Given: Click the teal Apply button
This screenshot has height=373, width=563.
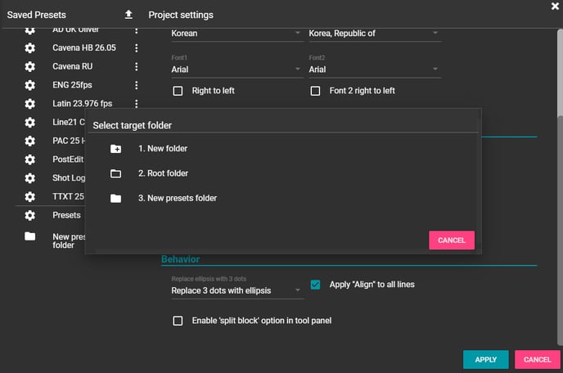Looking at the screenshot, I should (485, 360).
